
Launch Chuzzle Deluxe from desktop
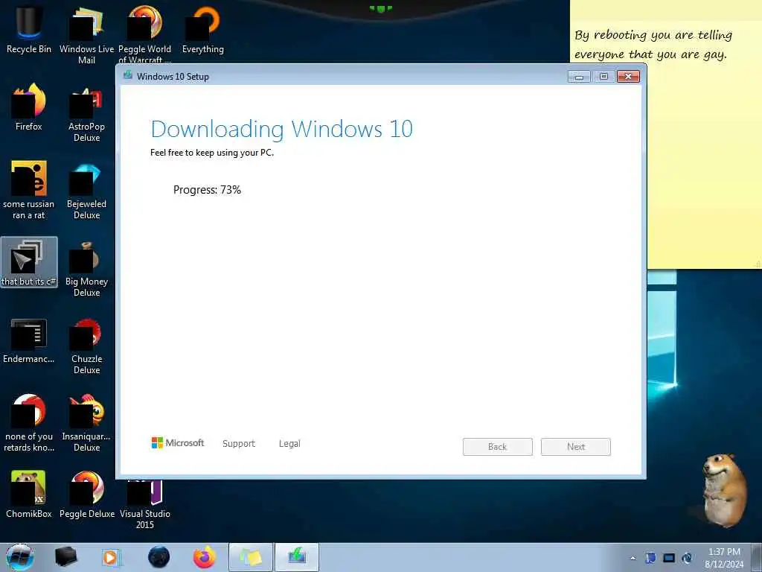click(86, 346)
